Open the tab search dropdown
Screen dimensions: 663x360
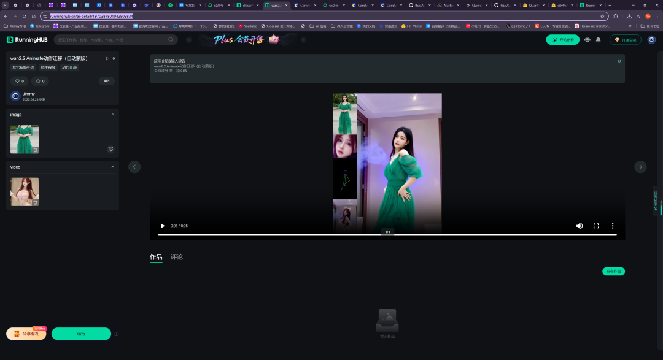point(5,5)
